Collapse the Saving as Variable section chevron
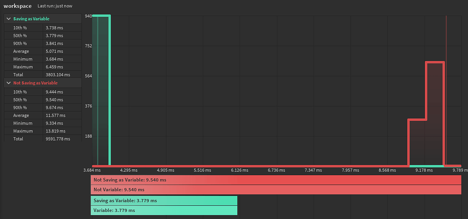468x219 pixels. click(9, 19)
